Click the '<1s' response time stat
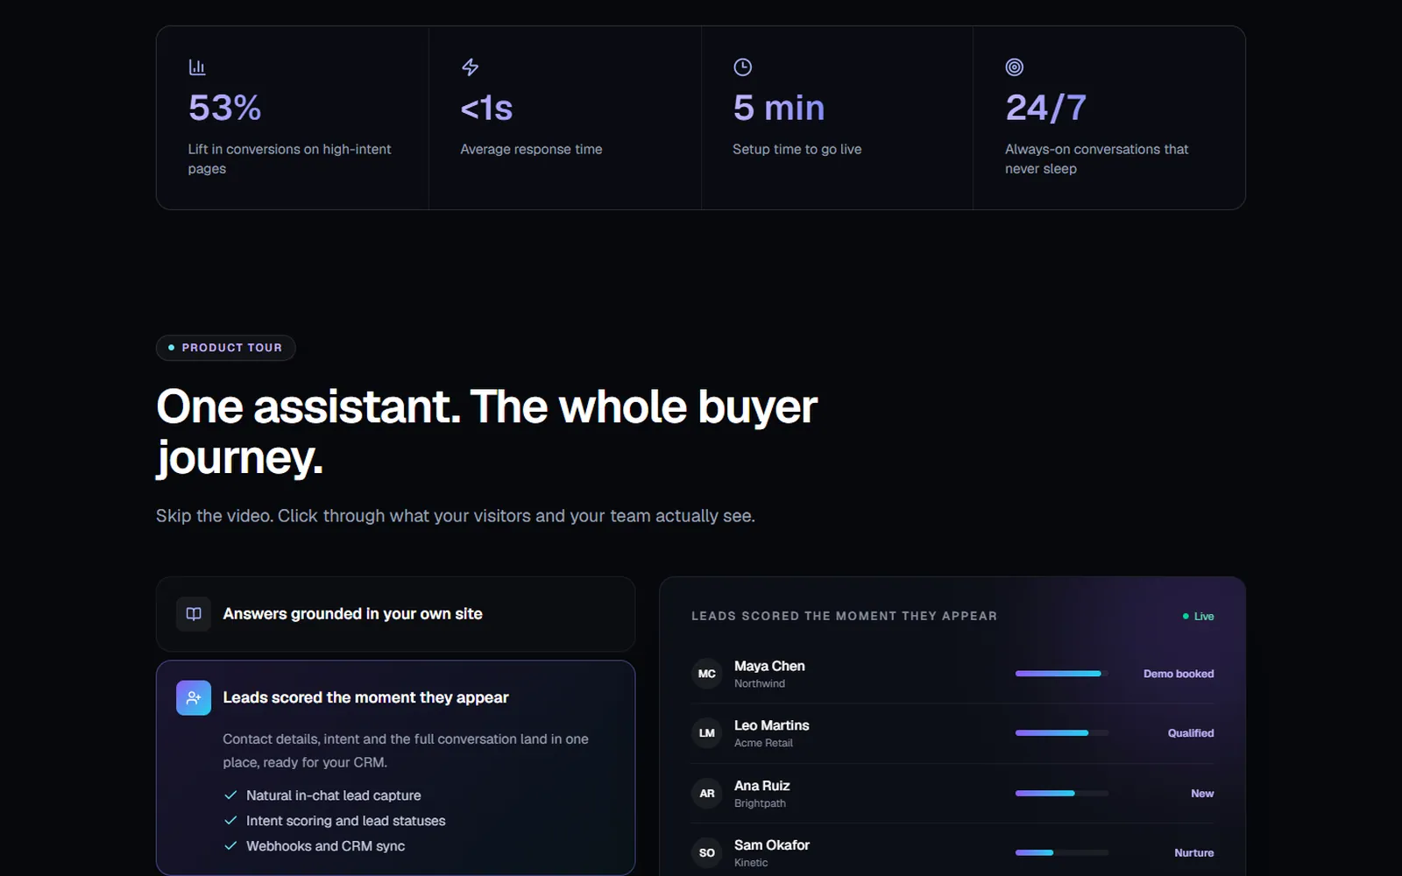The height and width of the screenshot is (876, 1402). [x=487, y=109]
